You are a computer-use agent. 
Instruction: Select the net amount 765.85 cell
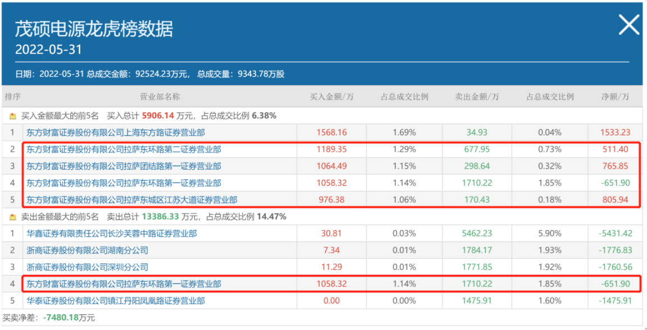pos(615,166)
